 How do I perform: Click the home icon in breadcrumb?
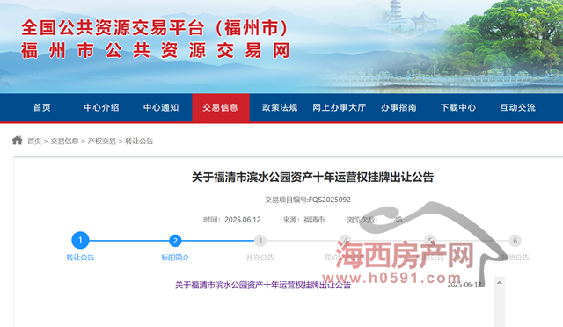[18, 141]
